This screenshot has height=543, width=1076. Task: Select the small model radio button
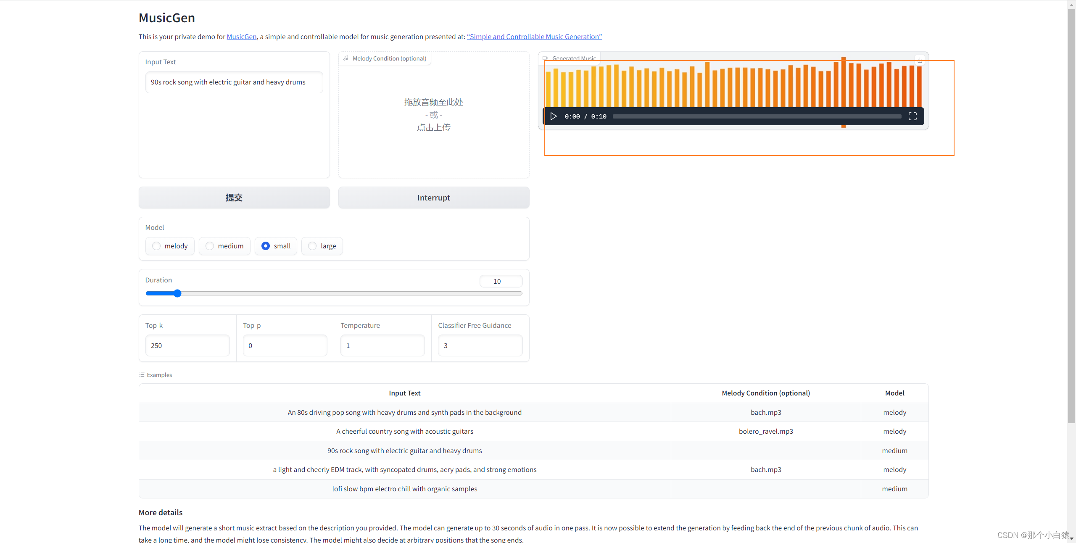pyautogui.click(x=266, y=246)
